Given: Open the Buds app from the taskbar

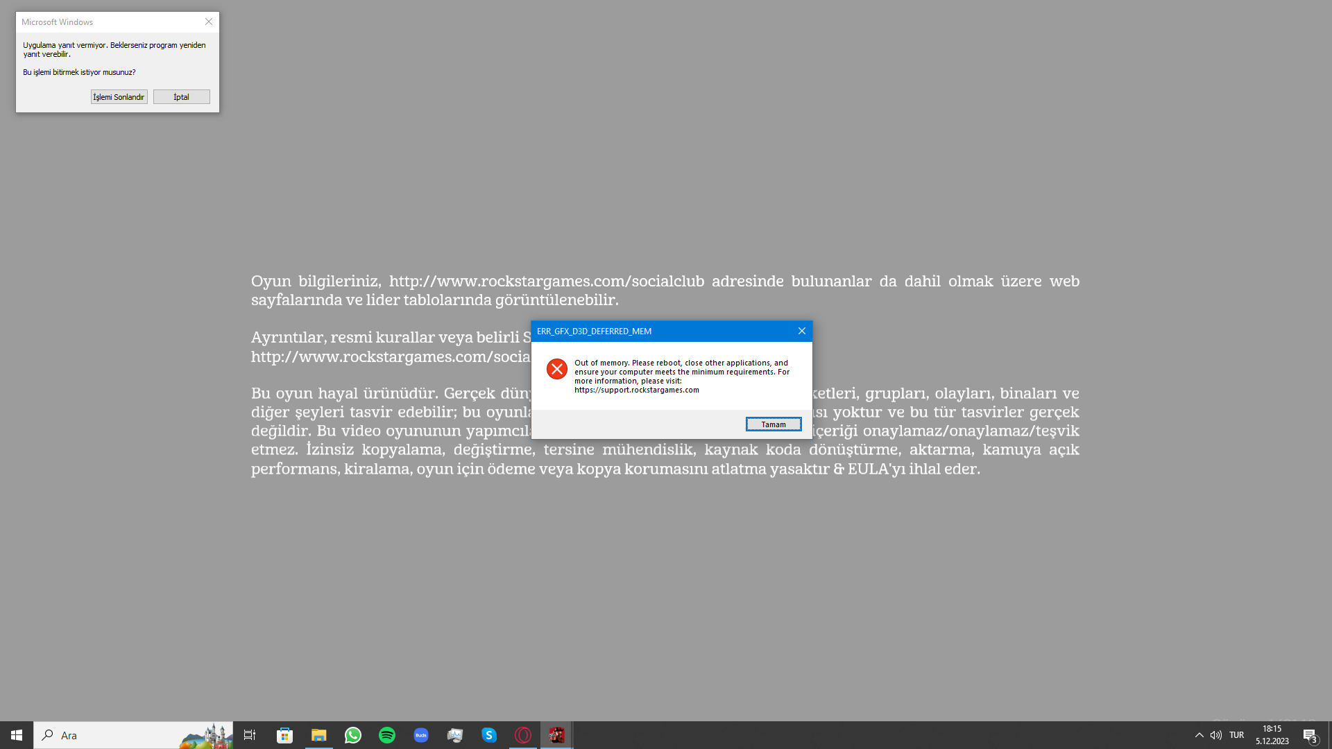Looking at the screenshot, I should [420, 735].
